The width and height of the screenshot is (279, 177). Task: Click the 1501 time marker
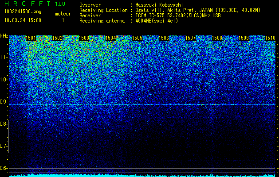[x=31, y=38]
